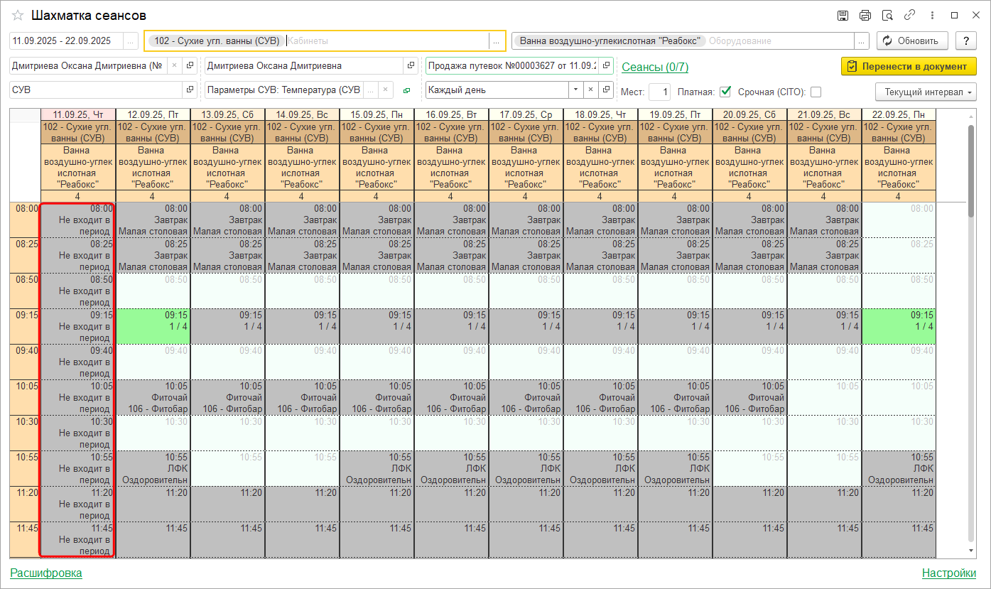Expand the Каждый день dropdown arrow
The height and width of the screenshot is (589, 991).
tap(575, 90)
